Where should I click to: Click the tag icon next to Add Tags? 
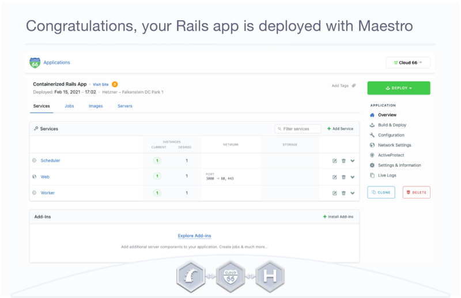pos(354,86)
